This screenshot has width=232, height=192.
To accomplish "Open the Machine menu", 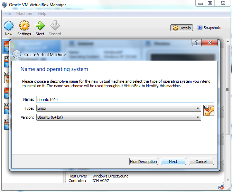I will click(x=24, y=13).
